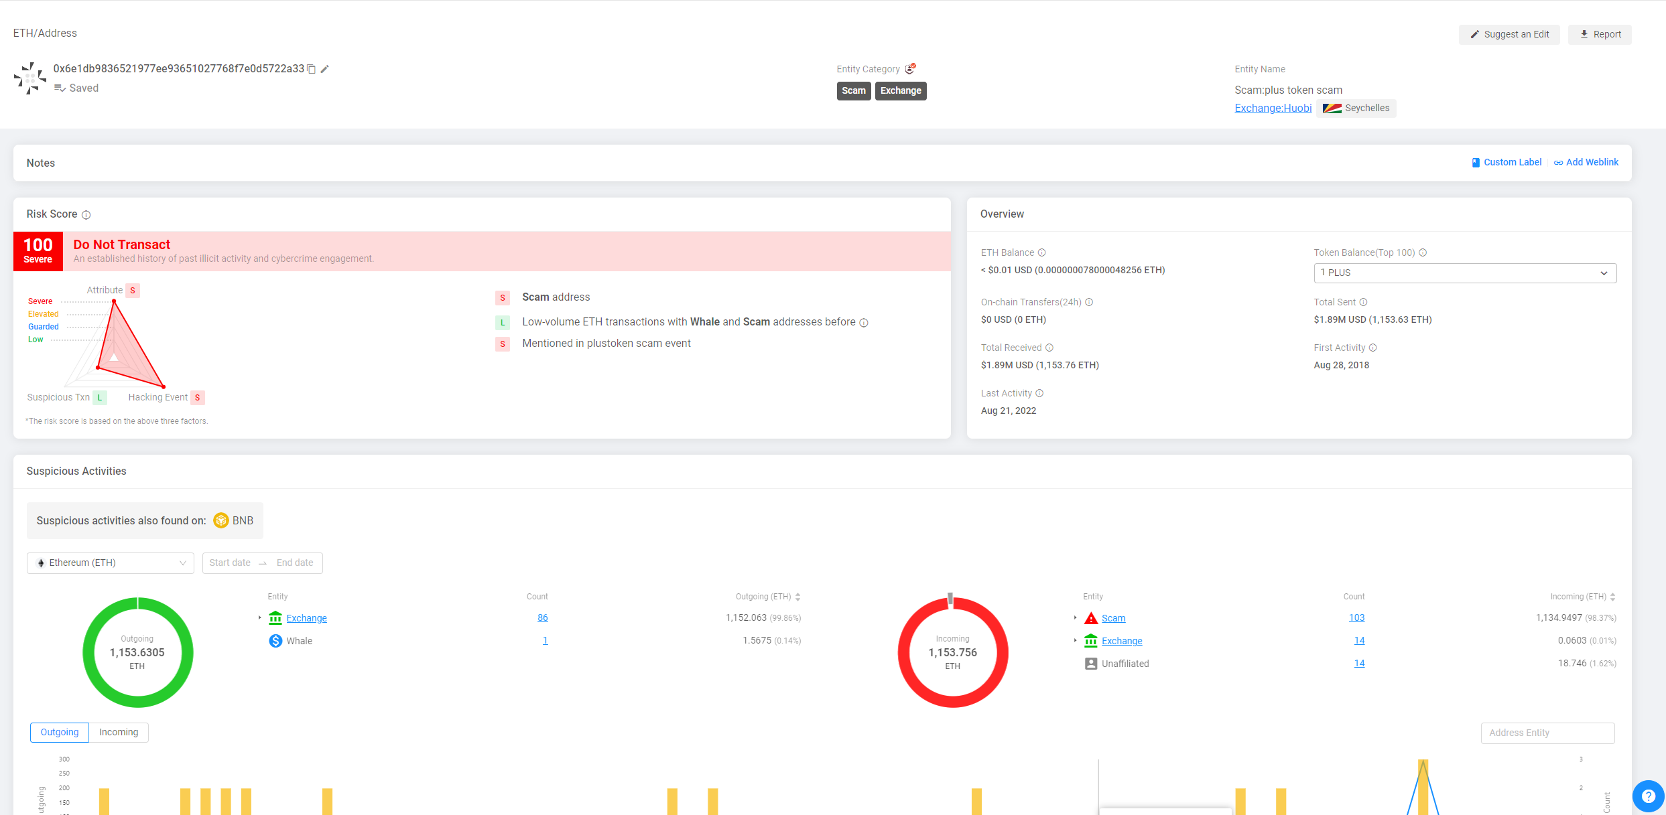Open the incoming Scam entity link

tap(1114, 619)
